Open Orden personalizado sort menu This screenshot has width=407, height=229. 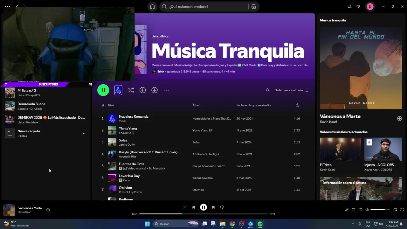coord(291,90)
